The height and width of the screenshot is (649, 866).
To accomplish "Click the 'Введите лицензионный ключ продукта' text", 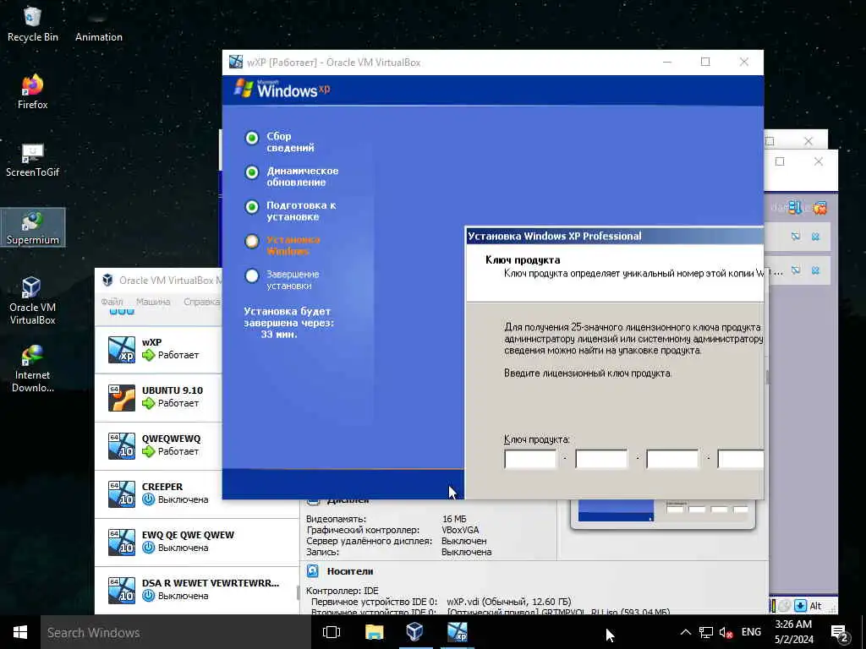I will coord(588,373).
